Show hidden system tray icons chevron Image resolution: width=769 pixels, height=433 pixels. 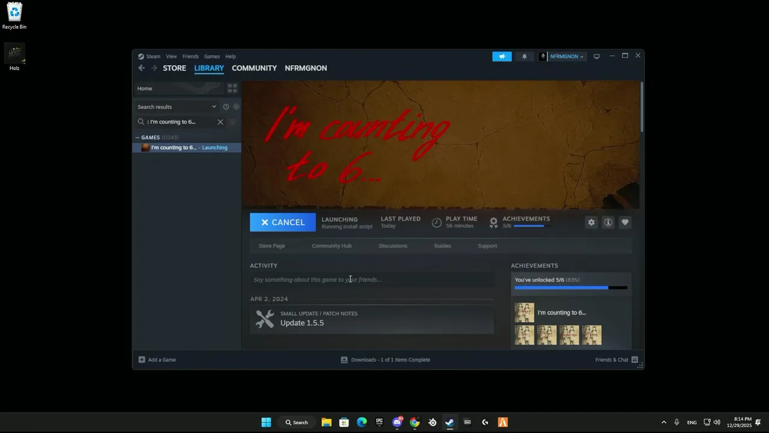(663, 422)
